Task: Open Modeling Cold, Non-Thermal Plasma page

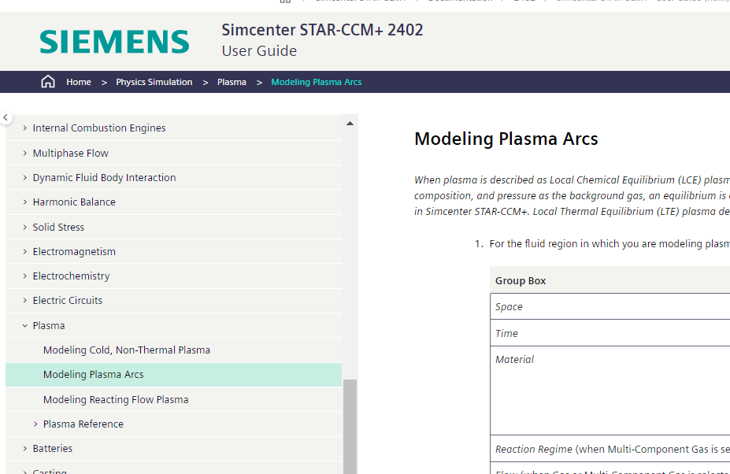Action: click(127, 350)
